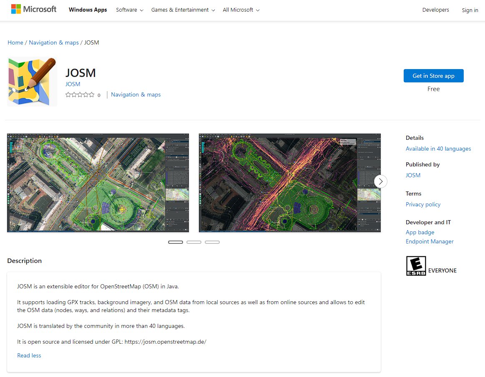Open Navigation & maps category next to rating
485x377 pixels.
click(136, 95)
